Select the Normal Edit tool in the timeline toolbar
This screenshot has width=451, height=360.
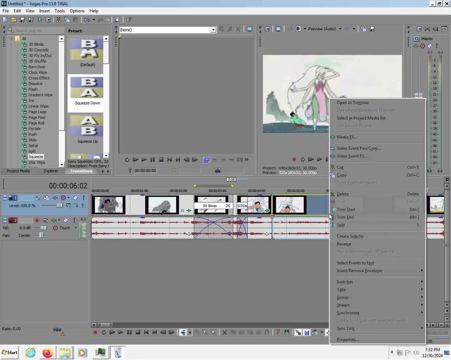[183, 332]
